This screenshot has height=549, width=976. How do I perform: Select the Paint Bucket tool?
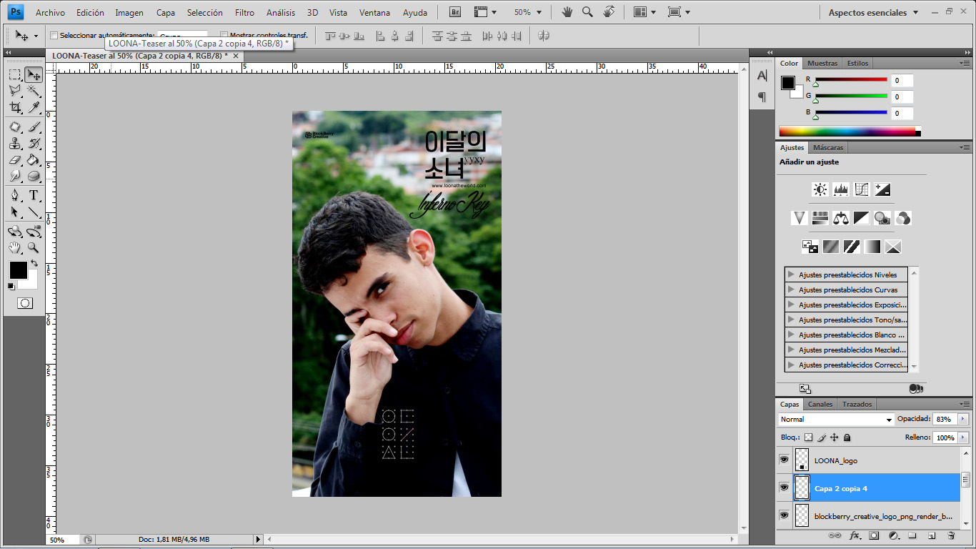(34, 159)
